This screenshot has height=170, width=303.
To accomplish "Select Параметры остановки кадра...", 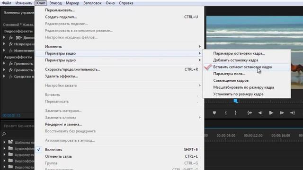I will pos(247,53).
